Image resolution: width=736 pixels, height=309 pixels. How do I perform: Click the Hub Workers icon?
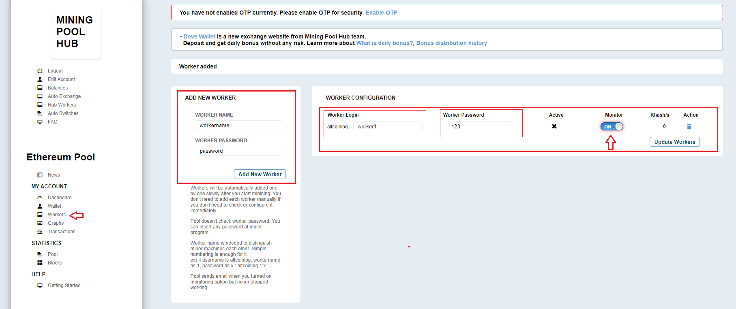tap(40, 105)
